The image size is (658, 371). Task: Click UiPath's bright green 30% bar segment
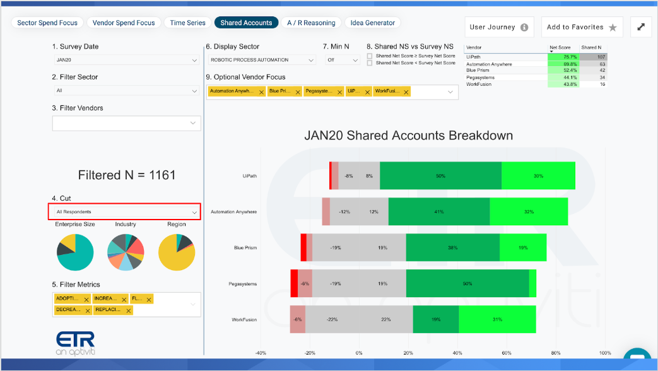(538, 176)
